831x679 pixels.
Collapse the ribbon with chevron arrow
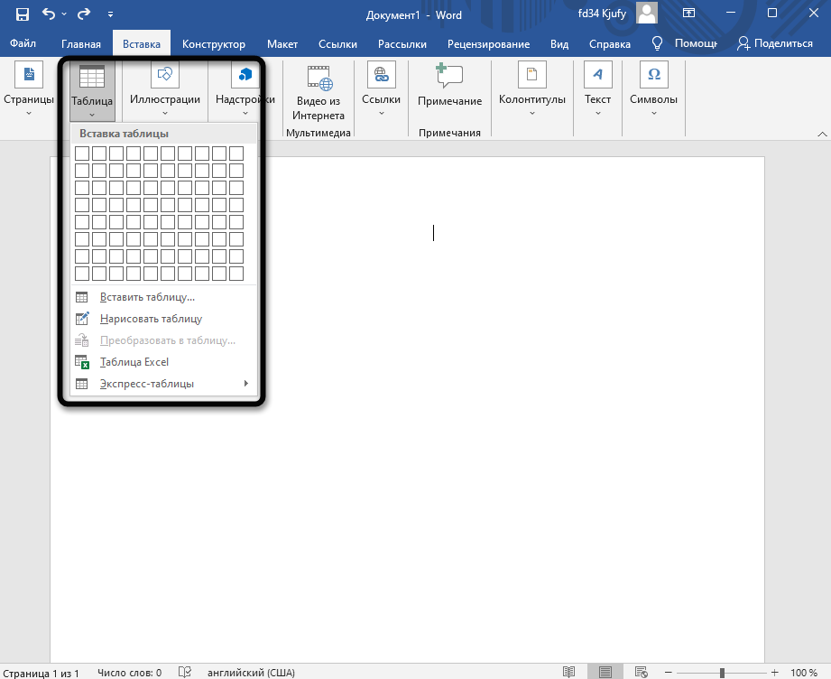coord(821,134)
